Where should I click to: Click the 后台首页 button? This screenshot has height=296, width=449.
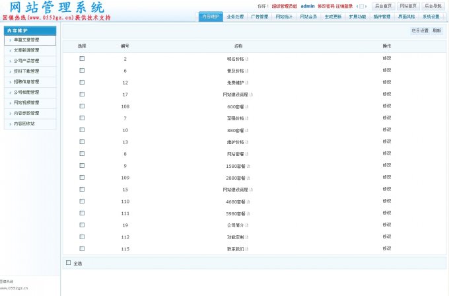click(x=384, y=6)
